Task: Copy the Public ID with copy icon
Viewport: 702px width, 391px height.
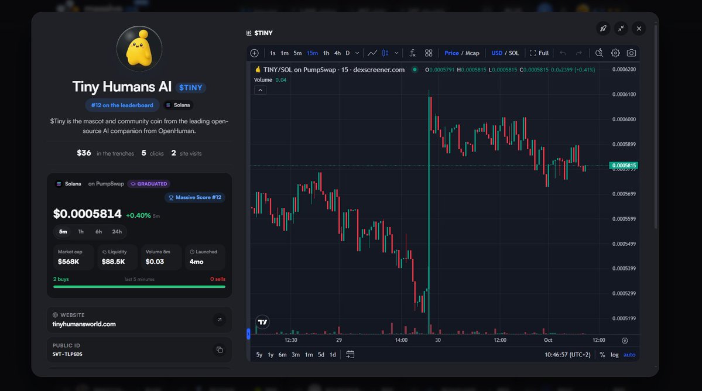Action: coord(220,350)
